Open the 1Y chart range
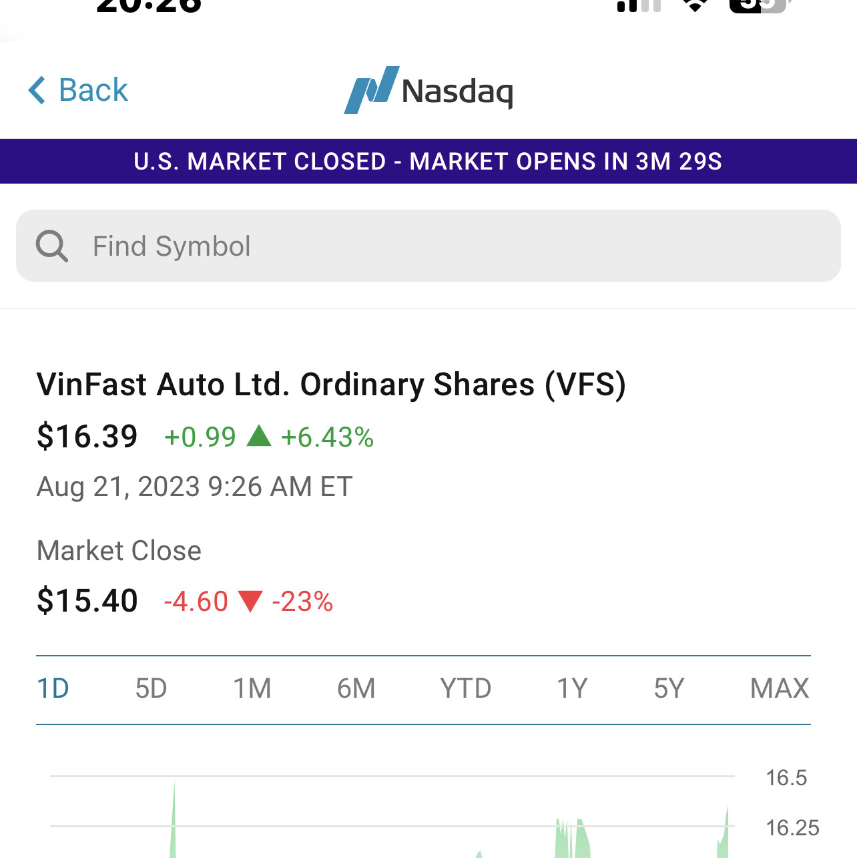 pyautogui.click(x=572, y=688)
